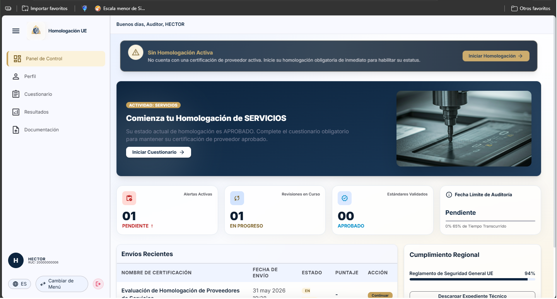Open the Escala menor de Si bookmark
Screen dimensions: 557x299
point(120,8)
